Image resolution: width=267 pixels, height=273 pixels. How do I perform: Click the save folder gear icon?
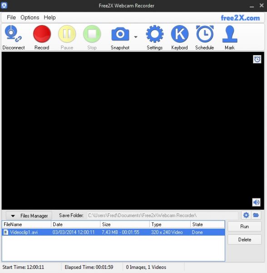(x=246, y=215)
